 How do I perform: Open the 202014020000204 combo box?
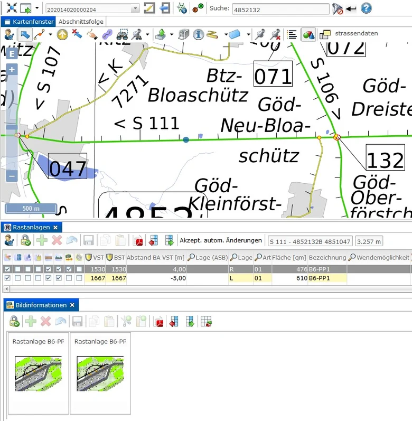pyautogui.click(x=92, y=9)
